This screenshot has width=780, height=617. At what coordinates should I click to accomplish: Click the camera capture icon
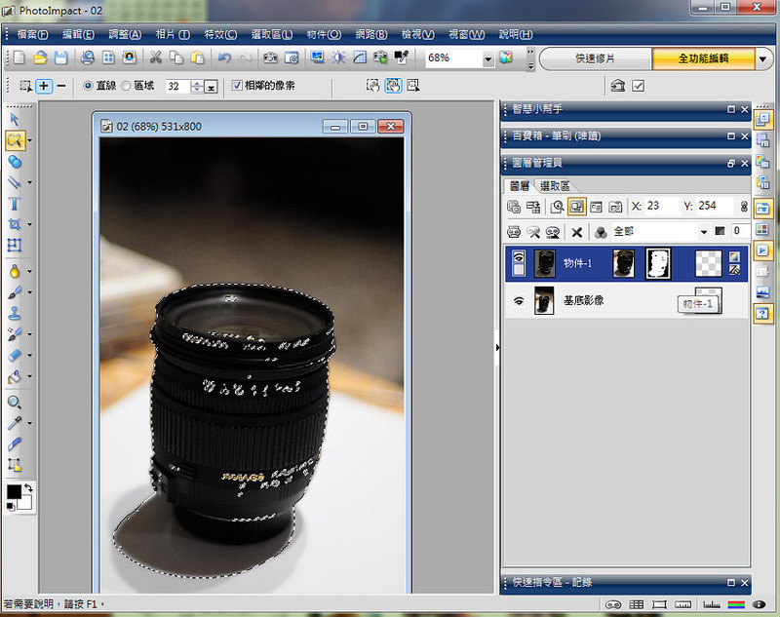point(270,58)
